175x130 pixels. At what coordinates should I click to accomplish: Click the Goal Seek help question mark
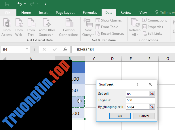(x=137, y=84)
